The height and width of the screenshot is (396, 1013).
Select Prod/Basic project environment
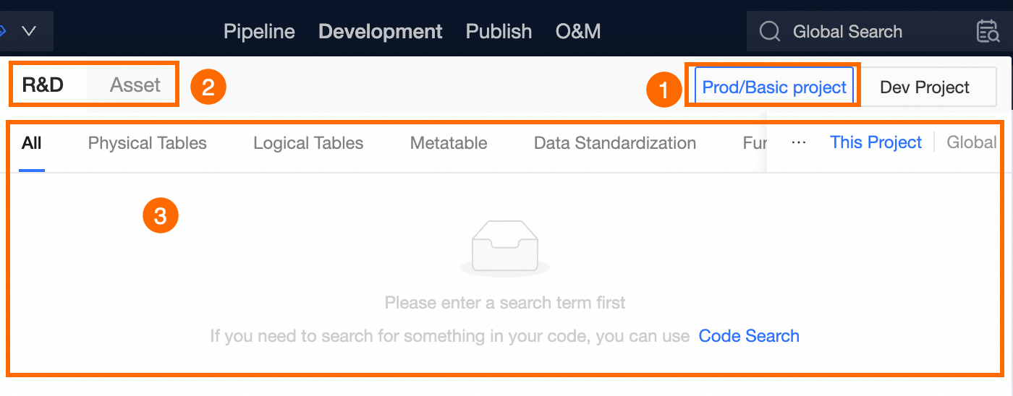[x=774, y=87]
